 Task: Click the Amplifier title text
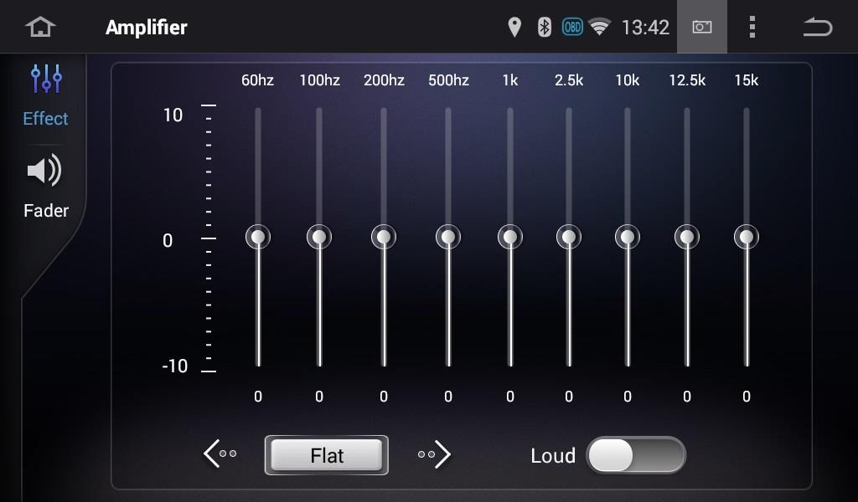click(146, 28)
